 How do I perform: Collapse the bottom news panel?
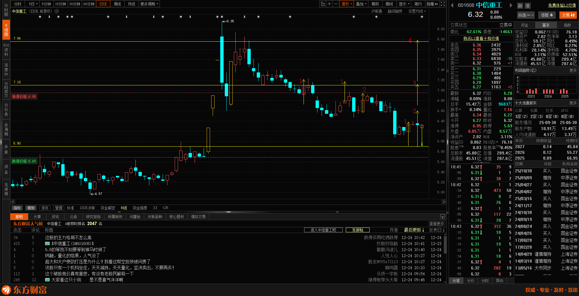click(x=443, y=217)
